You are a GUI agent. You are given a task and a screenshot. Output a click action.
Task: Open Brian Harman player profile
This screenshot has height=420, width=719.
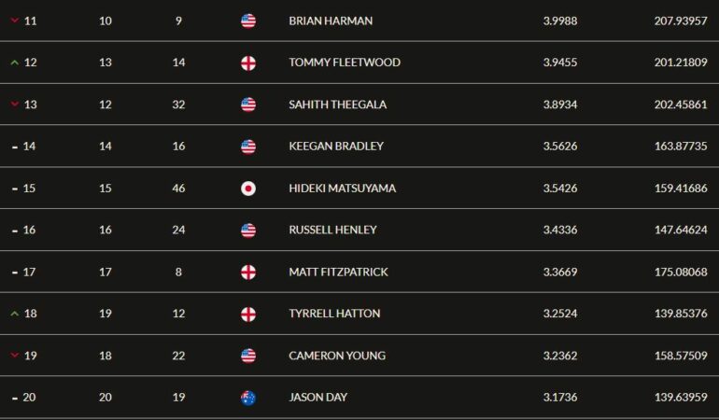[331, 21]
